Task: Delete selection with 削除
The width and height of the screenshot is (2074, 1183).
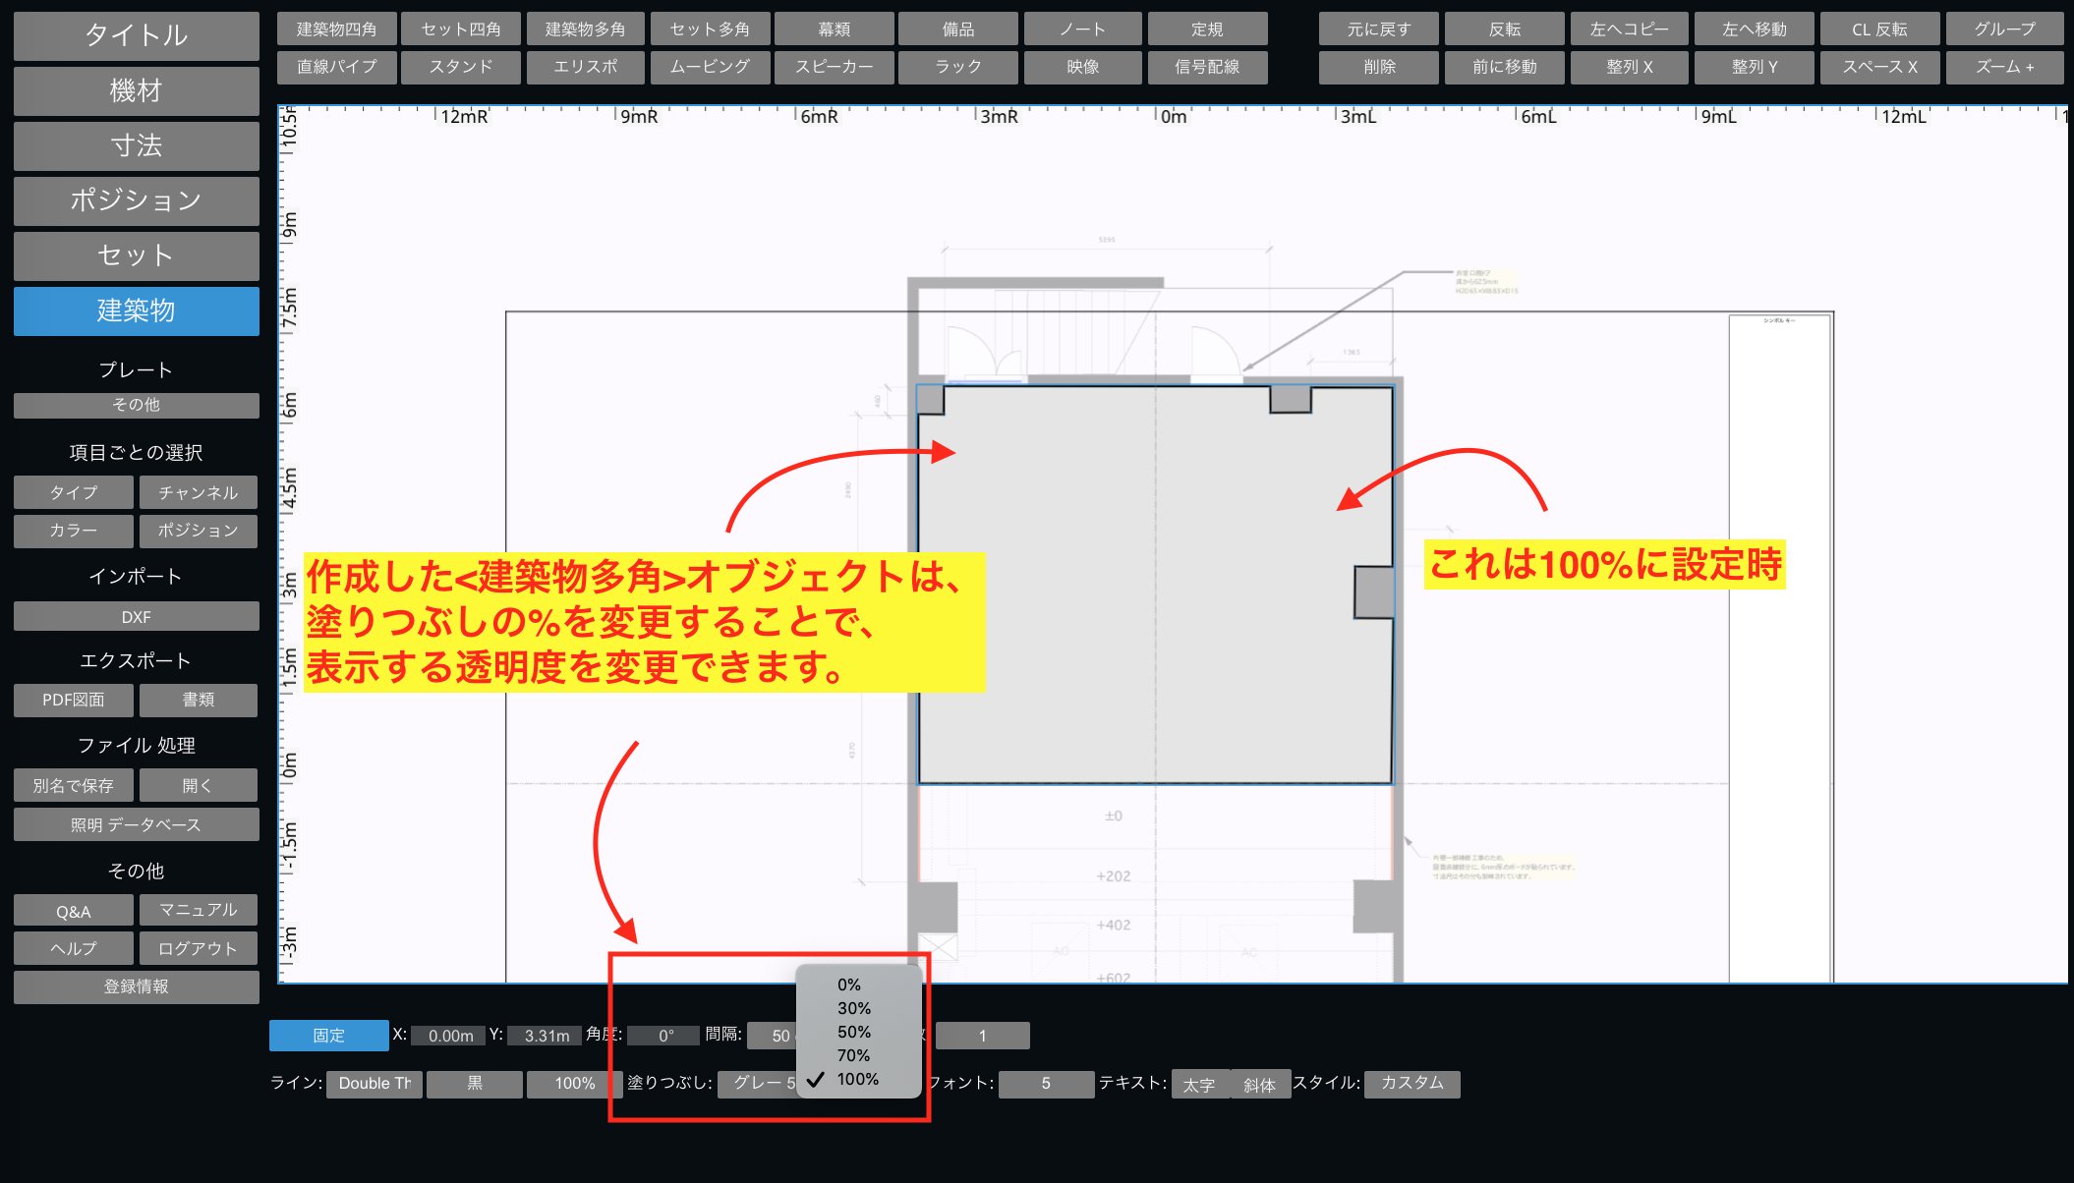Action: [x=1379, y=67]
